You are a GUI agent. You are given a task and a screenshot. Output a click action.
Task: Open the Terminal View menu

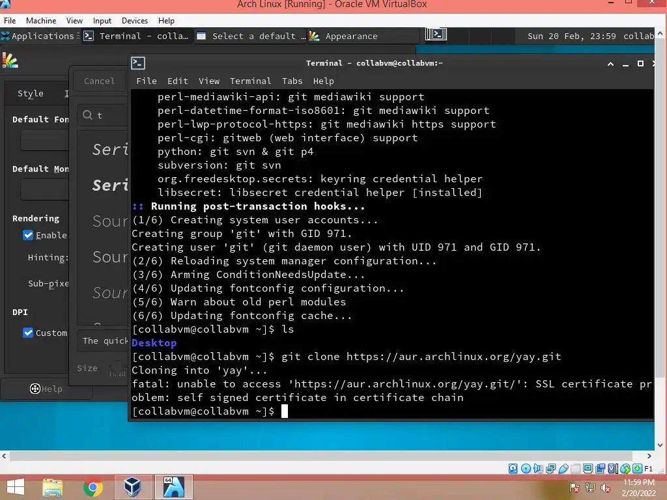point(209,81)
